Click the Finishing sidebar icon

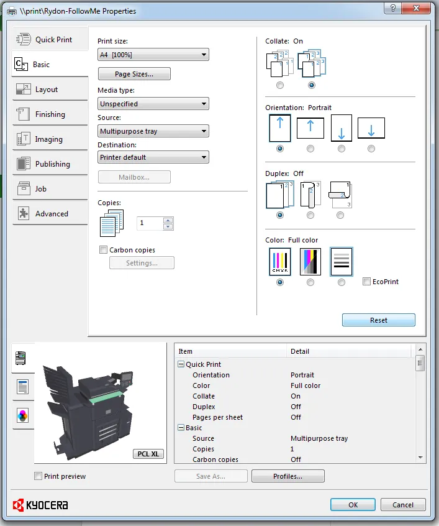pyautogui.click(x=23, y=114)
